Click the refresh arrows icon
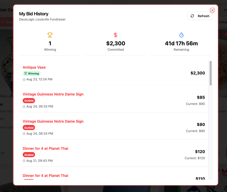227x192 pixels. pos(192,16)
